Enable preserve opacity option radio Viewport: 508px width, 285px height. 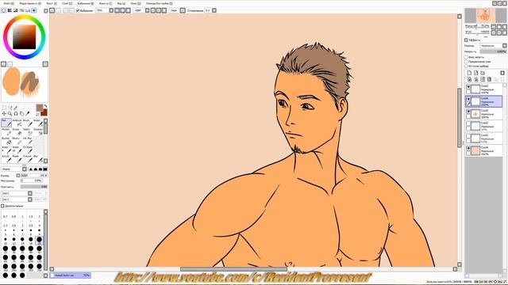466,57
